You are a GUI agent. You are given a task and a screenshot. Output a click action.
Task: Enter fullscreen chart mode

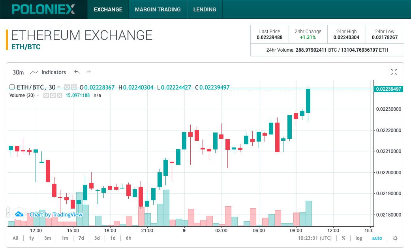[x=394, y=72]
